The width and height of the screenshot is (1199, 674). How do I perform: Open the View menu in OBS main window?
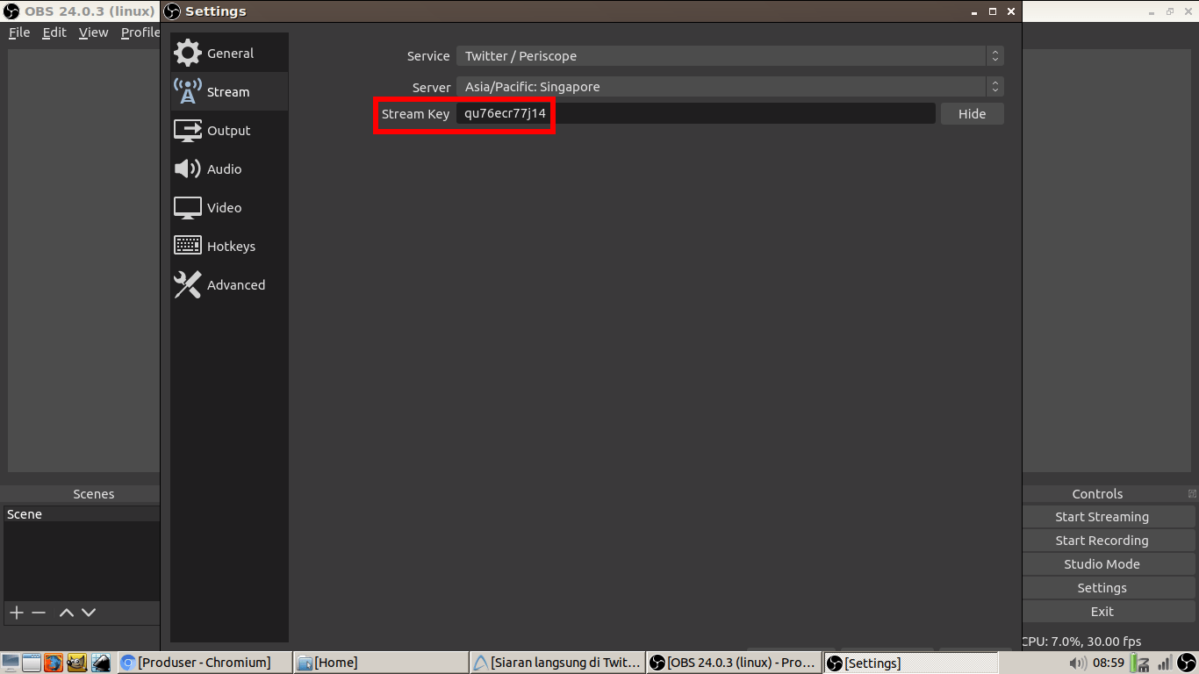pyautogui.click(x=93, y=32)
